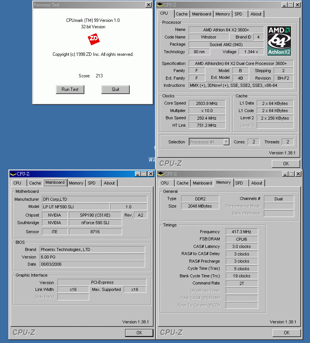Click the CPUmark Score value 213
310x343 pixels.
99,76
